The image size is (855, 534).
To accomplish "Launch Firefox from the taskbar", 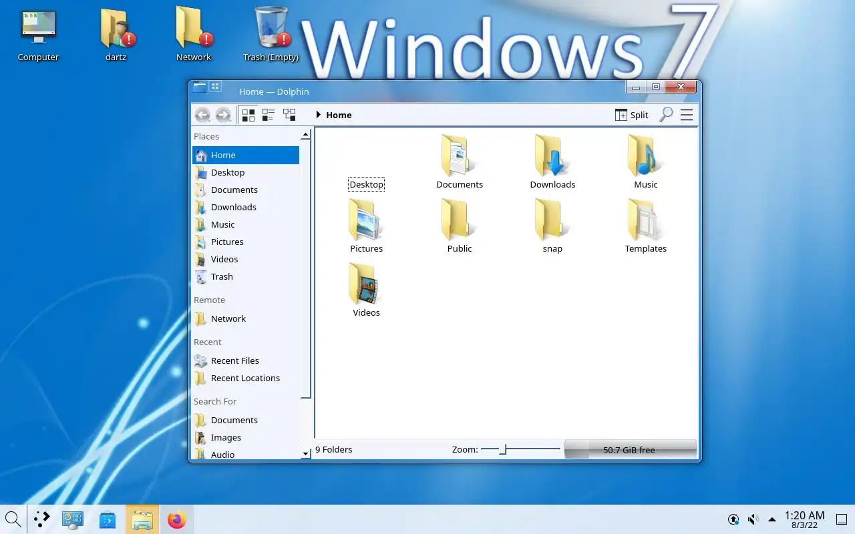I will click(177, 519).
